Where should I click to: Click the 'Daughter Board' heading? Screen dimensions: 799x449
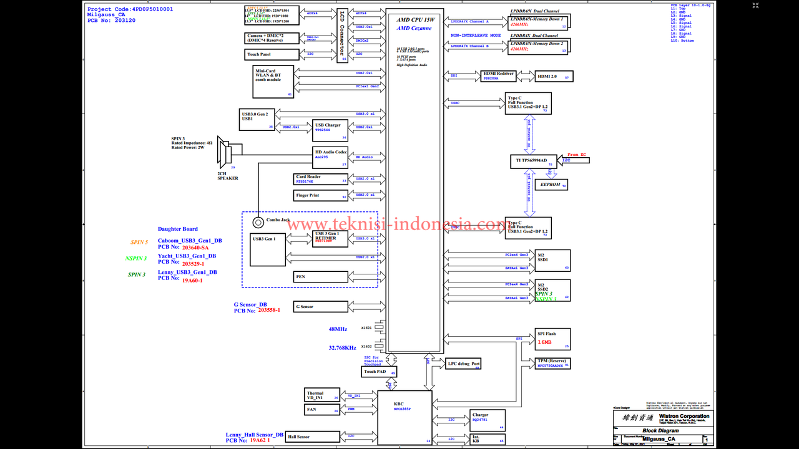178,229
